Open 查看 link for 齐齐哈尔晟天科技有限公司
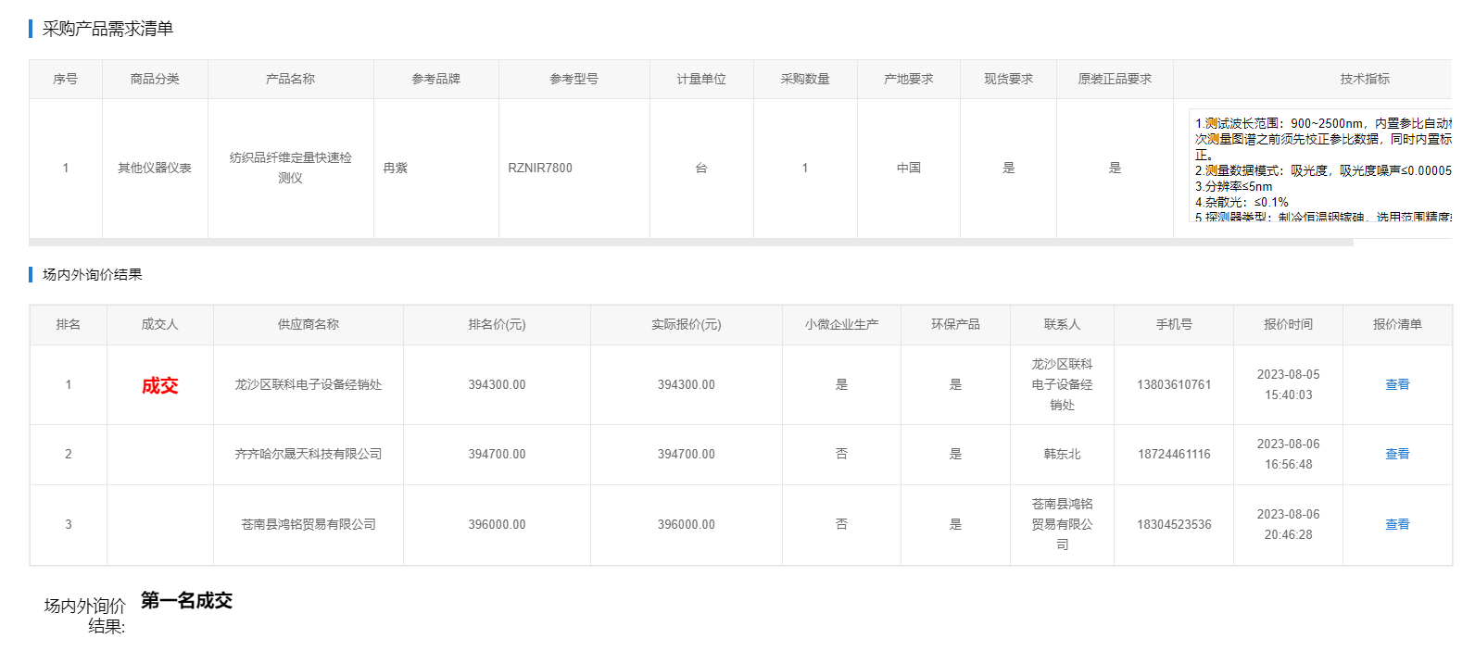Screen dimensions: 1475x651 [1396, 454]
